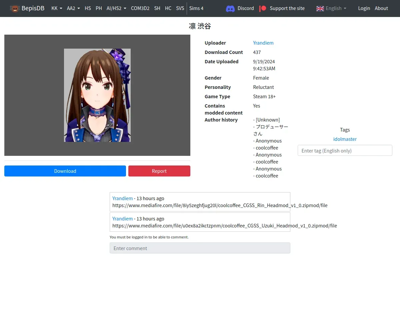Go to the HS section
The height and width of the screenshot is (333, 400).
pyautogui.click(x=88, y=8)
